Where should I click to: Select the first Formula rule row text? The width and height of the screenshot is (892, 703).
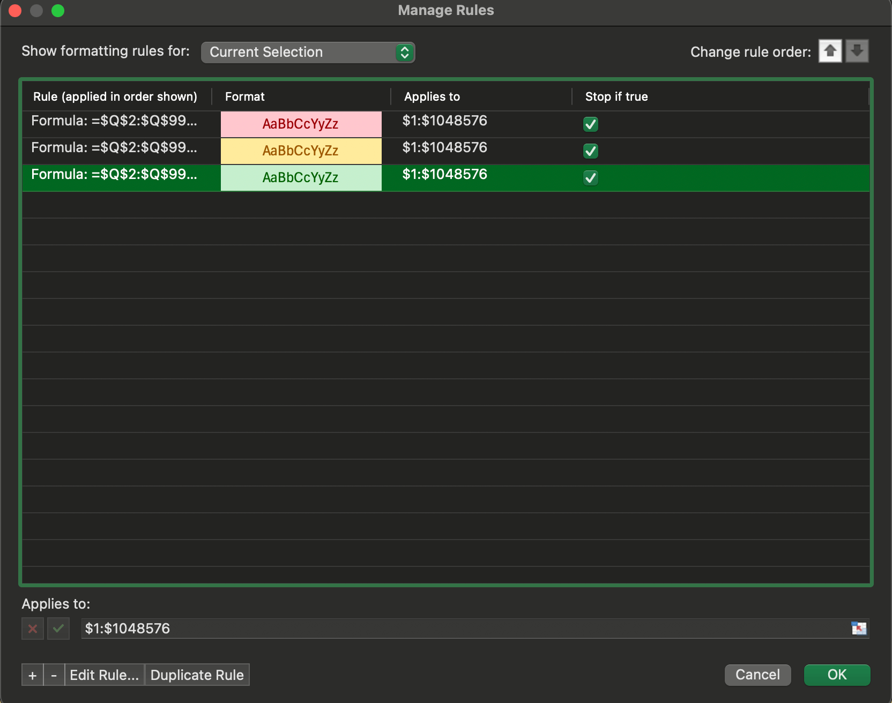[114, 121]
